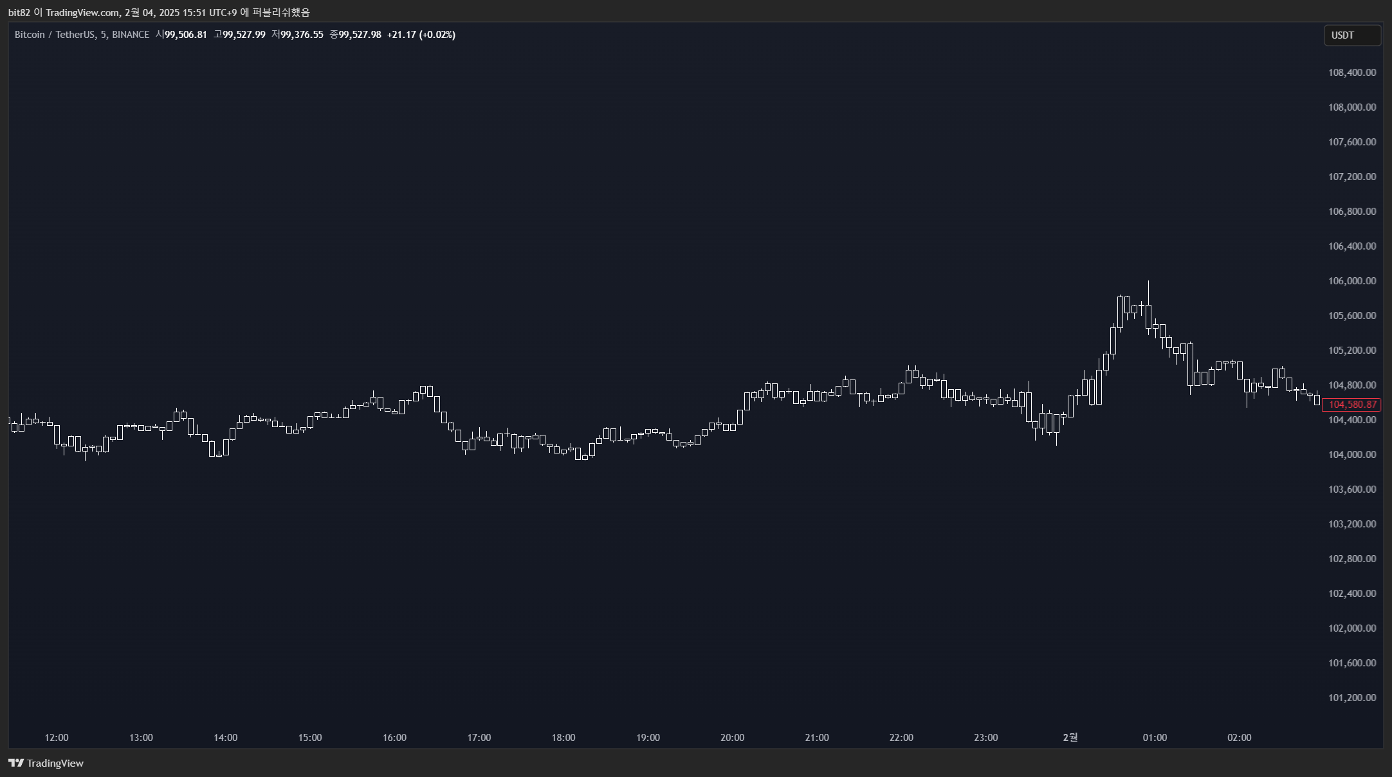Screen dimensions: 1392x777
Task: Click the 102,400.00 price axis label
Action: coord(1352,594)
